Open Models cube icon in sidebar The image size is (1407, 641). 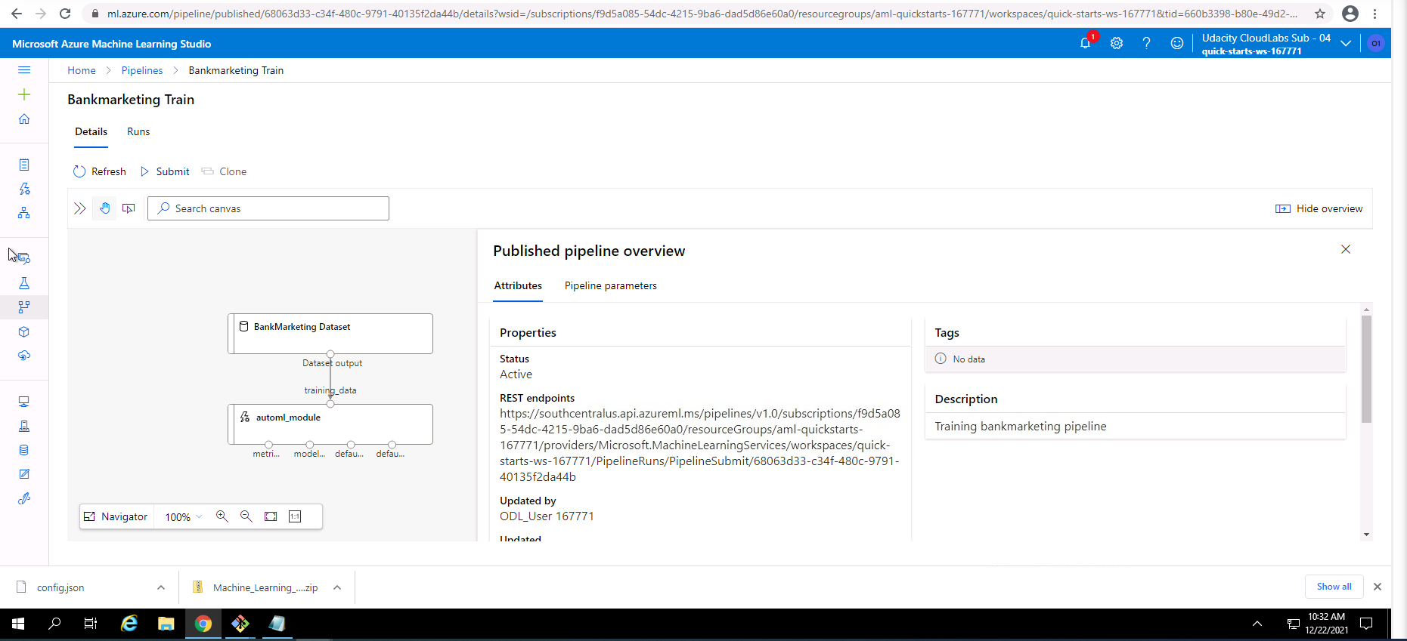coord(24,331)
